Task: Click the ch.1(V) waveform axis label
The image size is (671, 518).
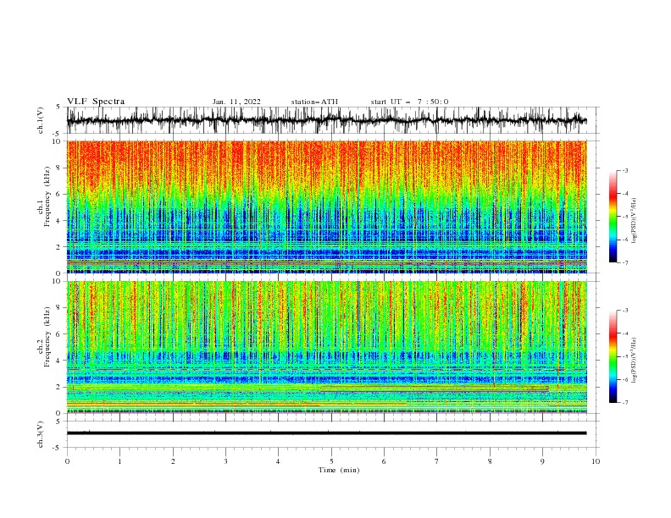Action: coord(41,120)
